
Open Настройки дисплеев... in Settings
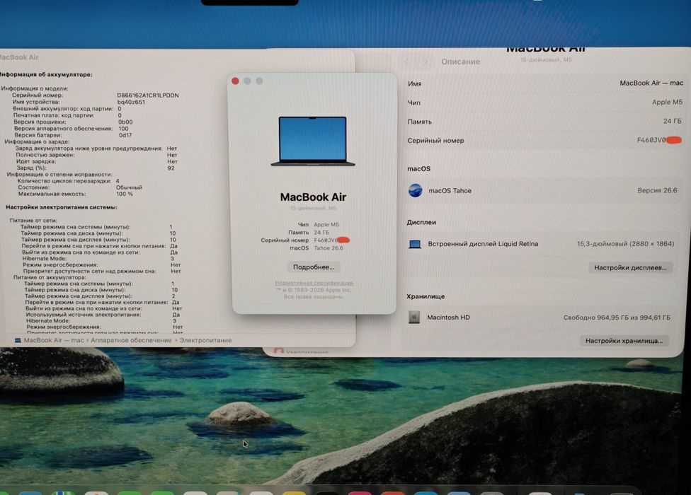coord(630,267)
